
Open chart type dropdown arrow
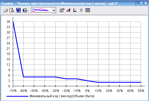[x=54, y=10]
